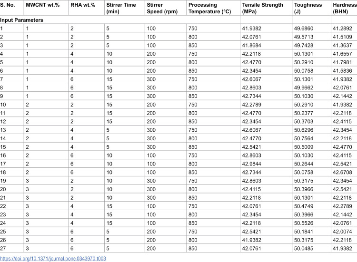Select the Hardness (BHN) column header
This screenshot has width=357, height=262.
point(345,8)
